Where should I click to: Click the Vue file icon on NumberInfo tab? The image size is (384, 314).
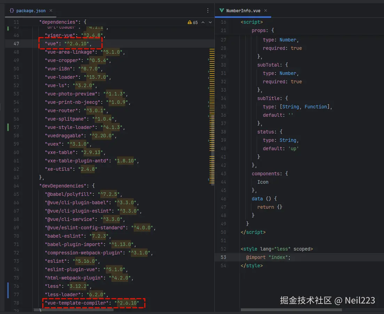pos(222,10)
